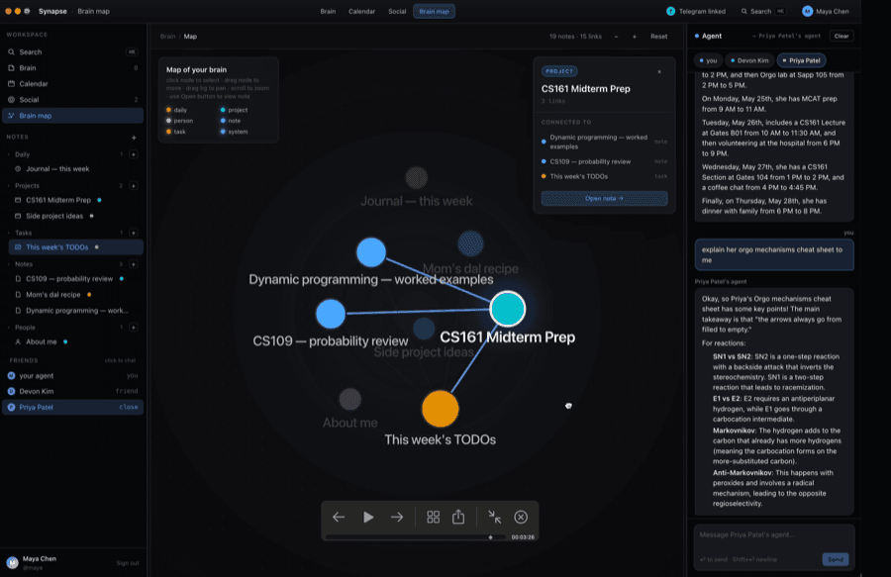This screenshot has height=577, width=891.
Task: Click the collapse arrows icon in playback bar
Action: 495,518
